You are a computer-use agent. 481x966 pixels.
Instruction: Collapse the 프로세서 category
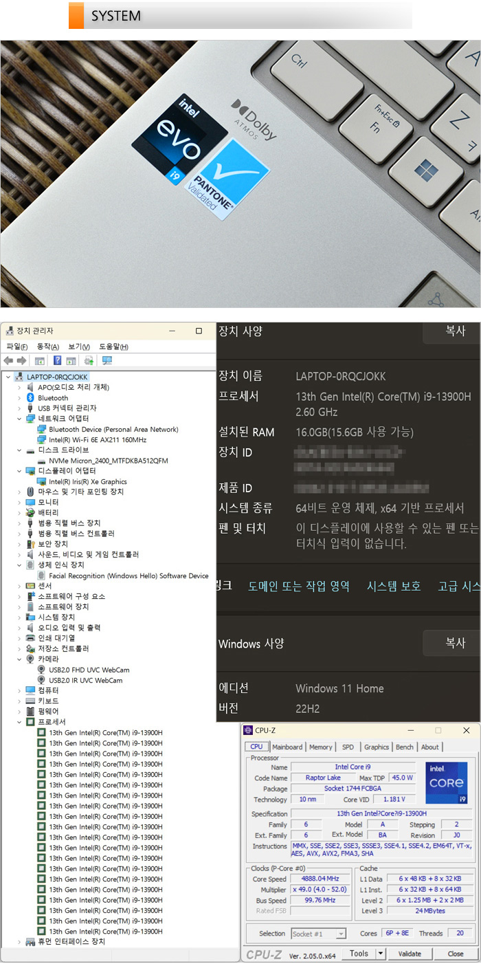[x=19, y=722]
